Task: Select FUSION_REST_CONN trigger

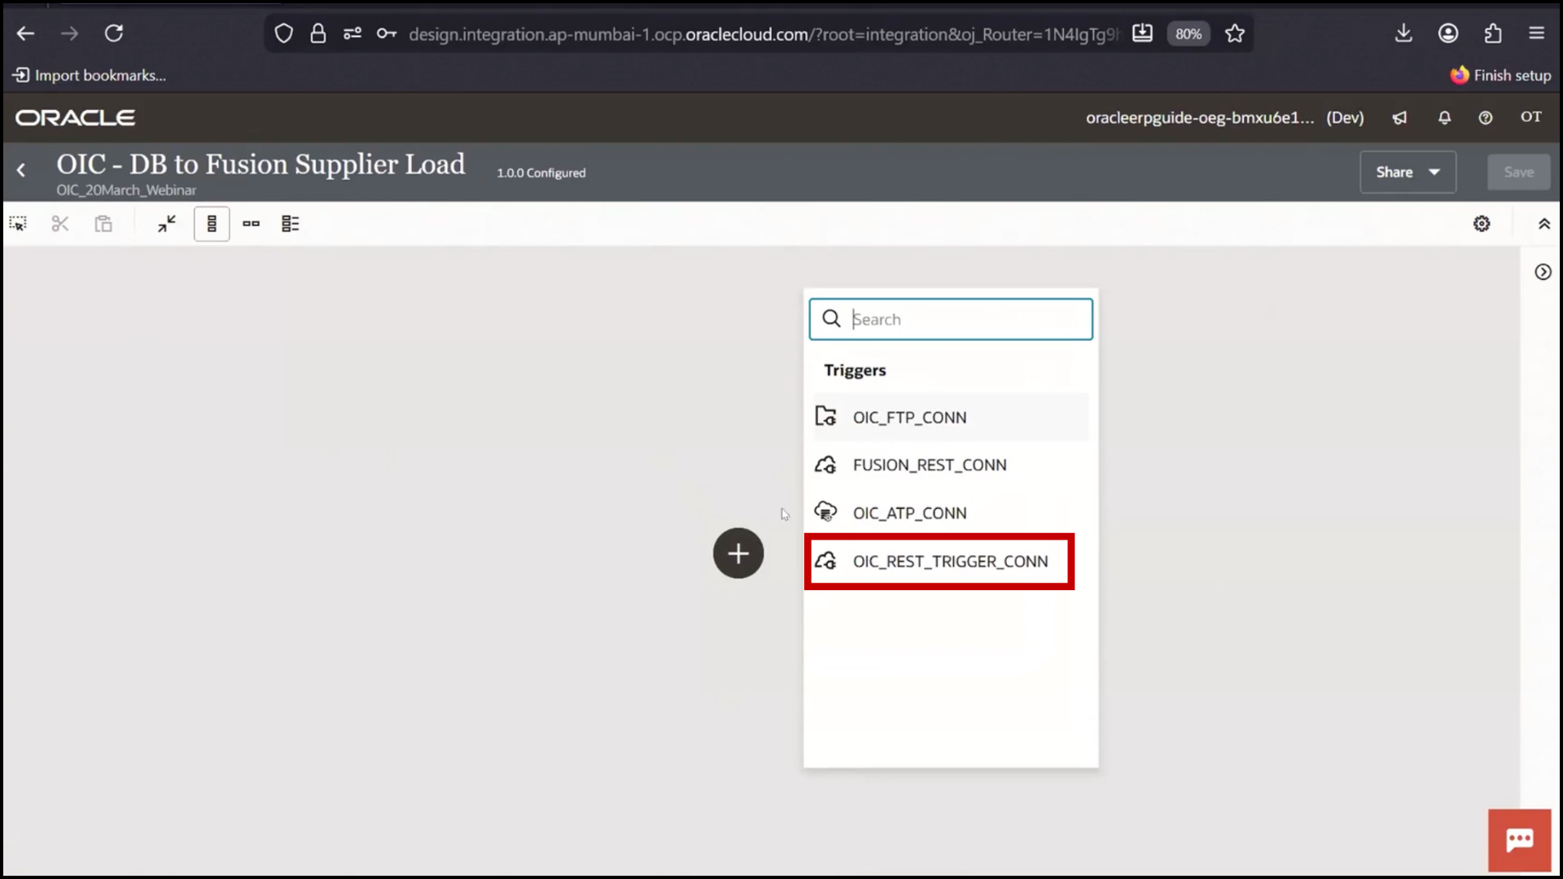Action: [x=951, y=466]
